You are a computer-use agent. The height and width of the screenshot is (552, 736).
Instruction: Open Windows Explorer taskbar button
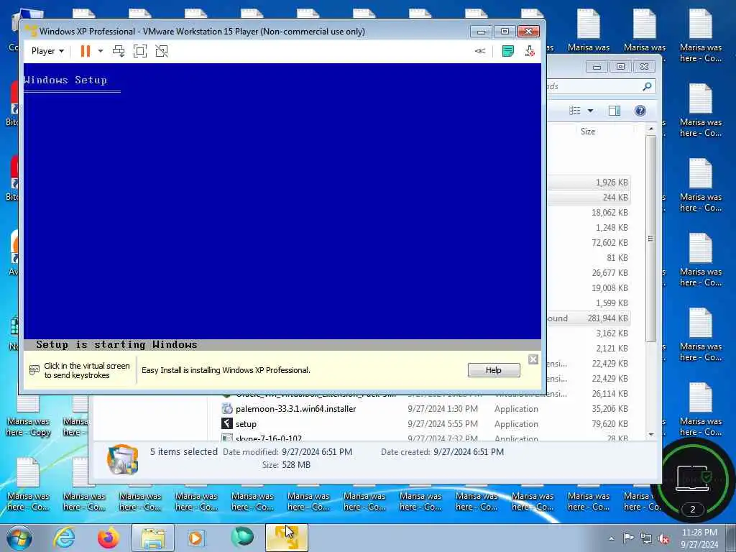pos(152,538)
